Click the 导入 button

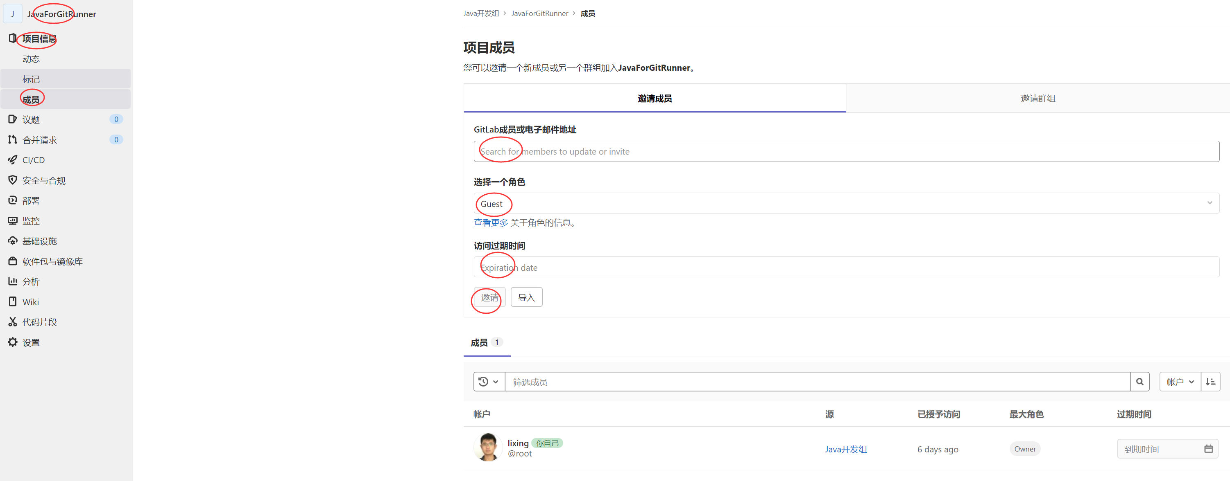[526, 297]
